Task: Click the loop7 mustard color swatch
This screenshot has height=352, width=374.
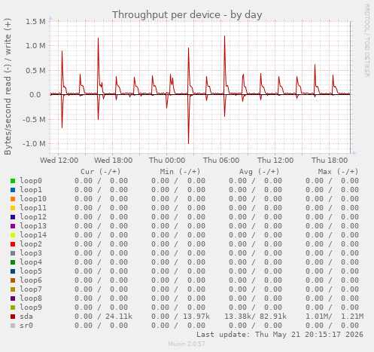Action: click(x=13, y=289)
